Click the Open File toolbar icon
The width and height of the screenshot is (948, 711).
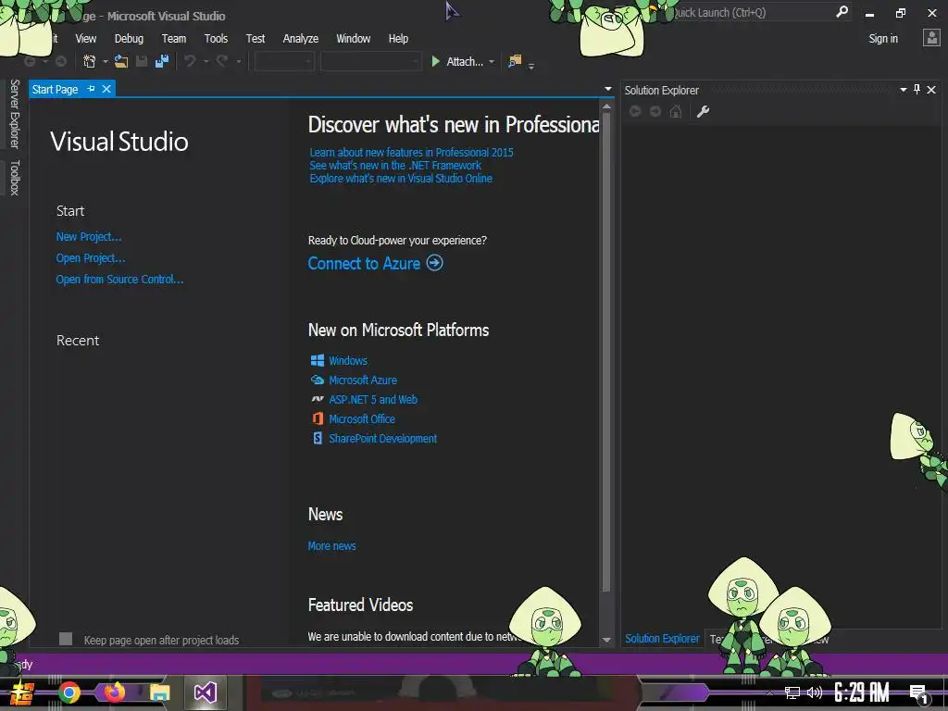point(121,61)
